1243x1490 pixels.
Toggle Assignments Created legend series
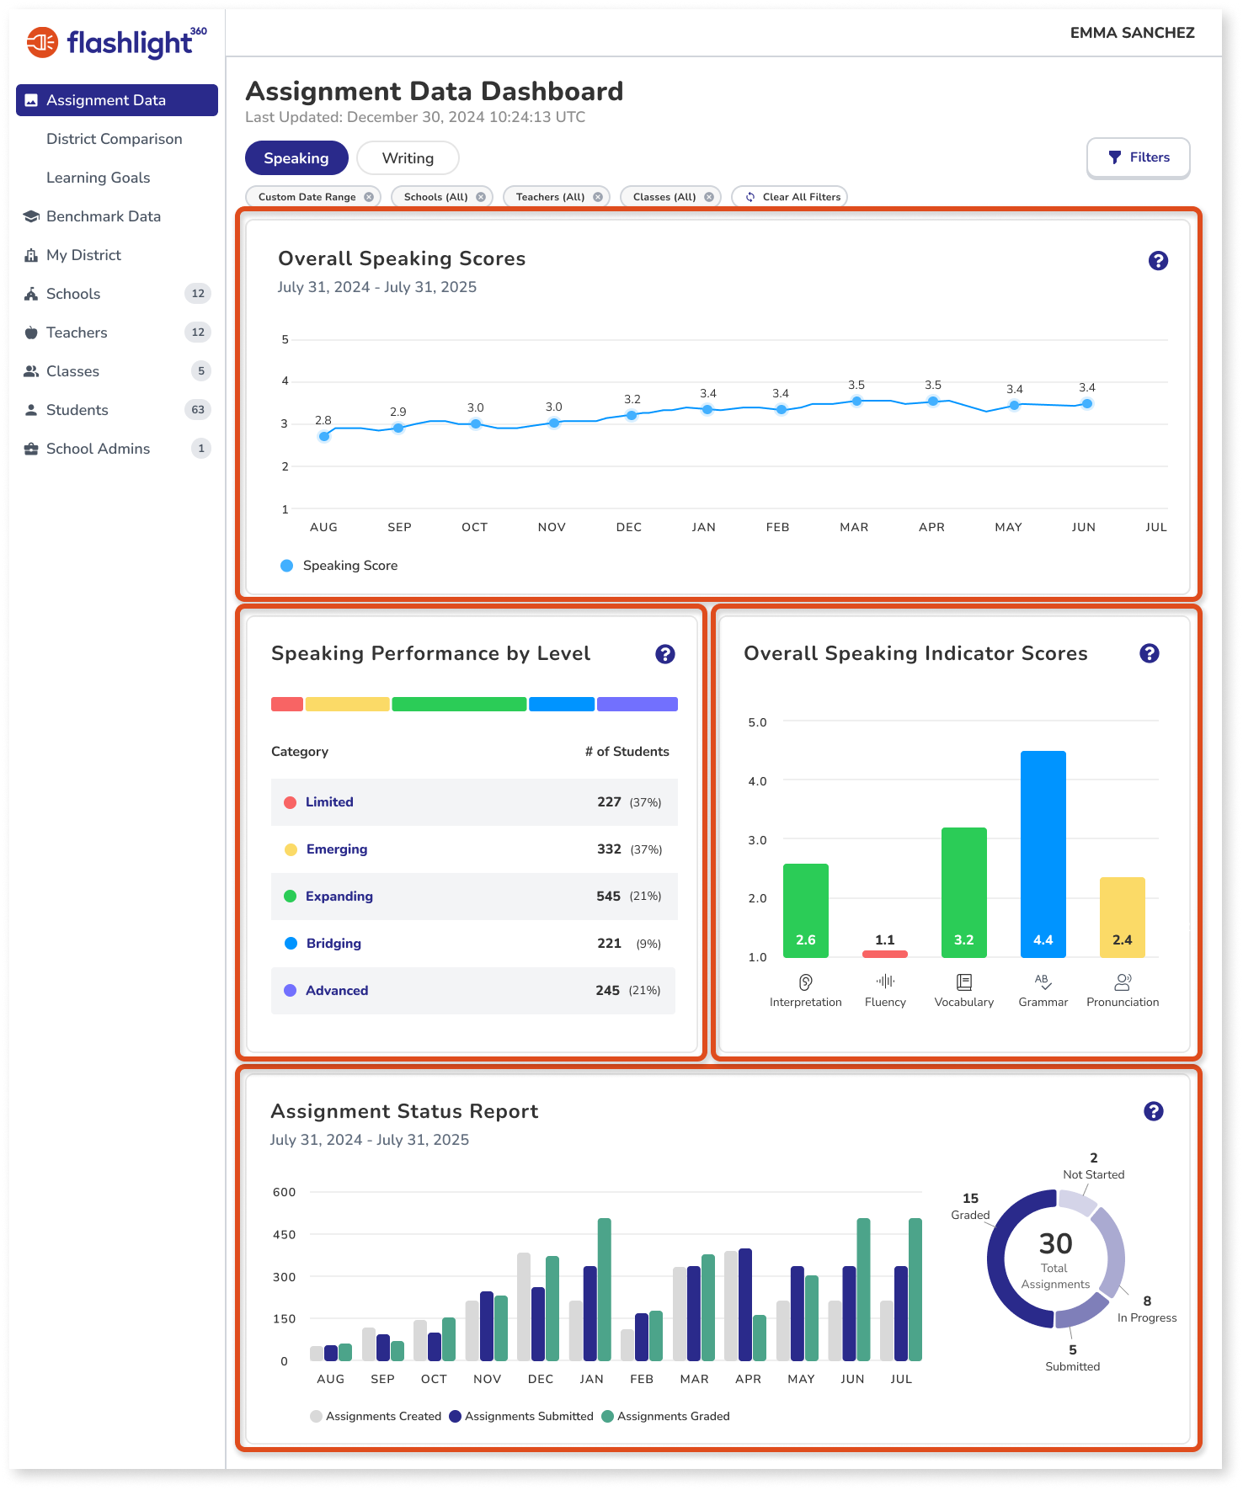click(x=376, y=1416)
